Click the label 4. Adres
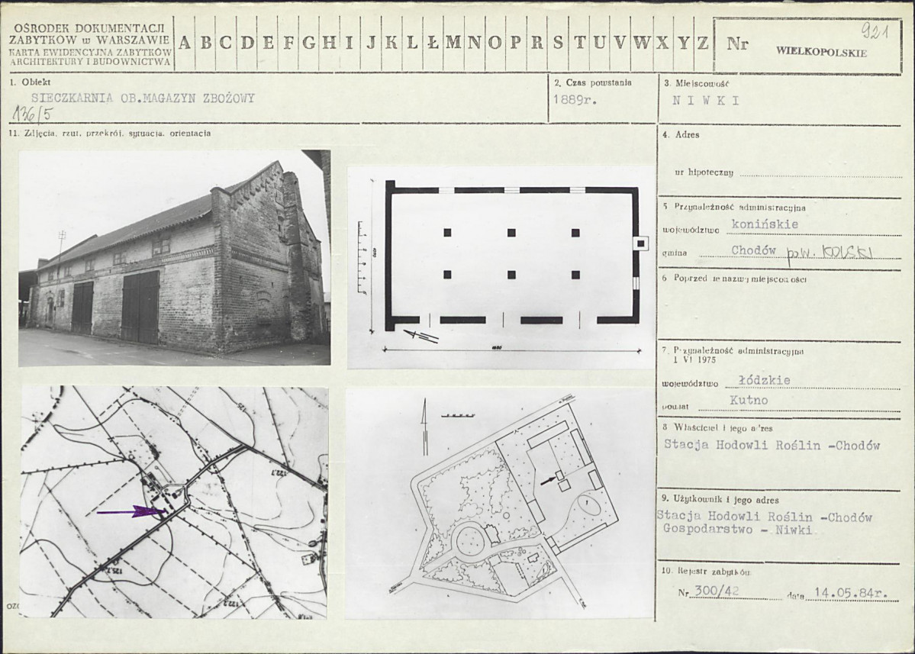Viewport: 915px width, 654px height. coord(681,135)
